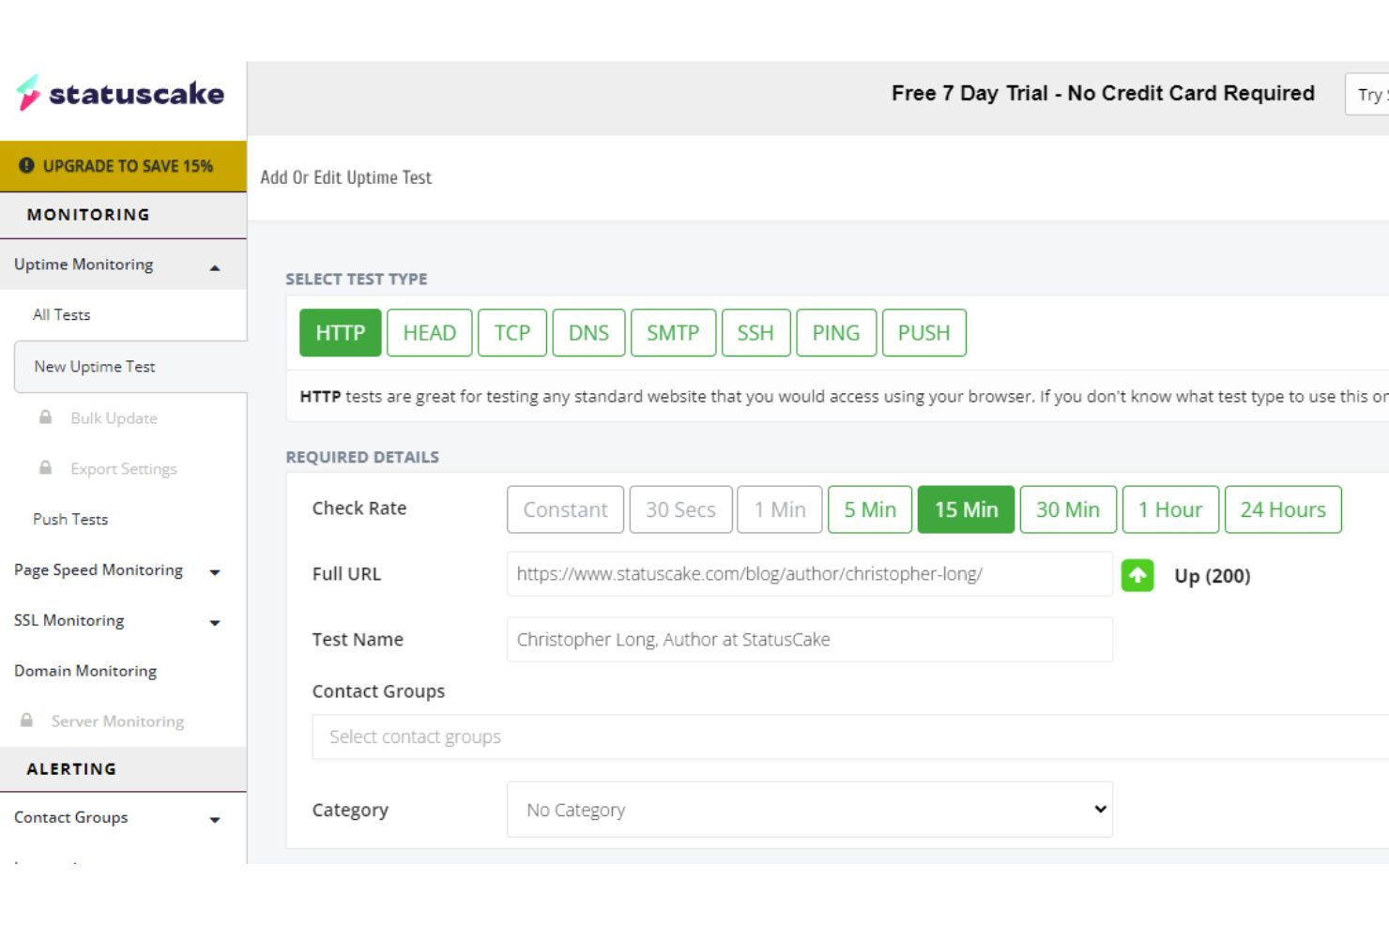Open All Tests in sidebar
This screenshot has height=926, width=1389.
[x=62, y=315]
